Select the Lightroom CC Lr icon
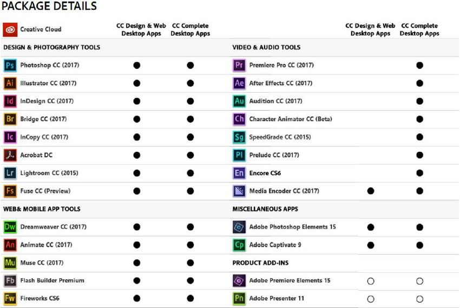460x308 pixels. point(10,173)
